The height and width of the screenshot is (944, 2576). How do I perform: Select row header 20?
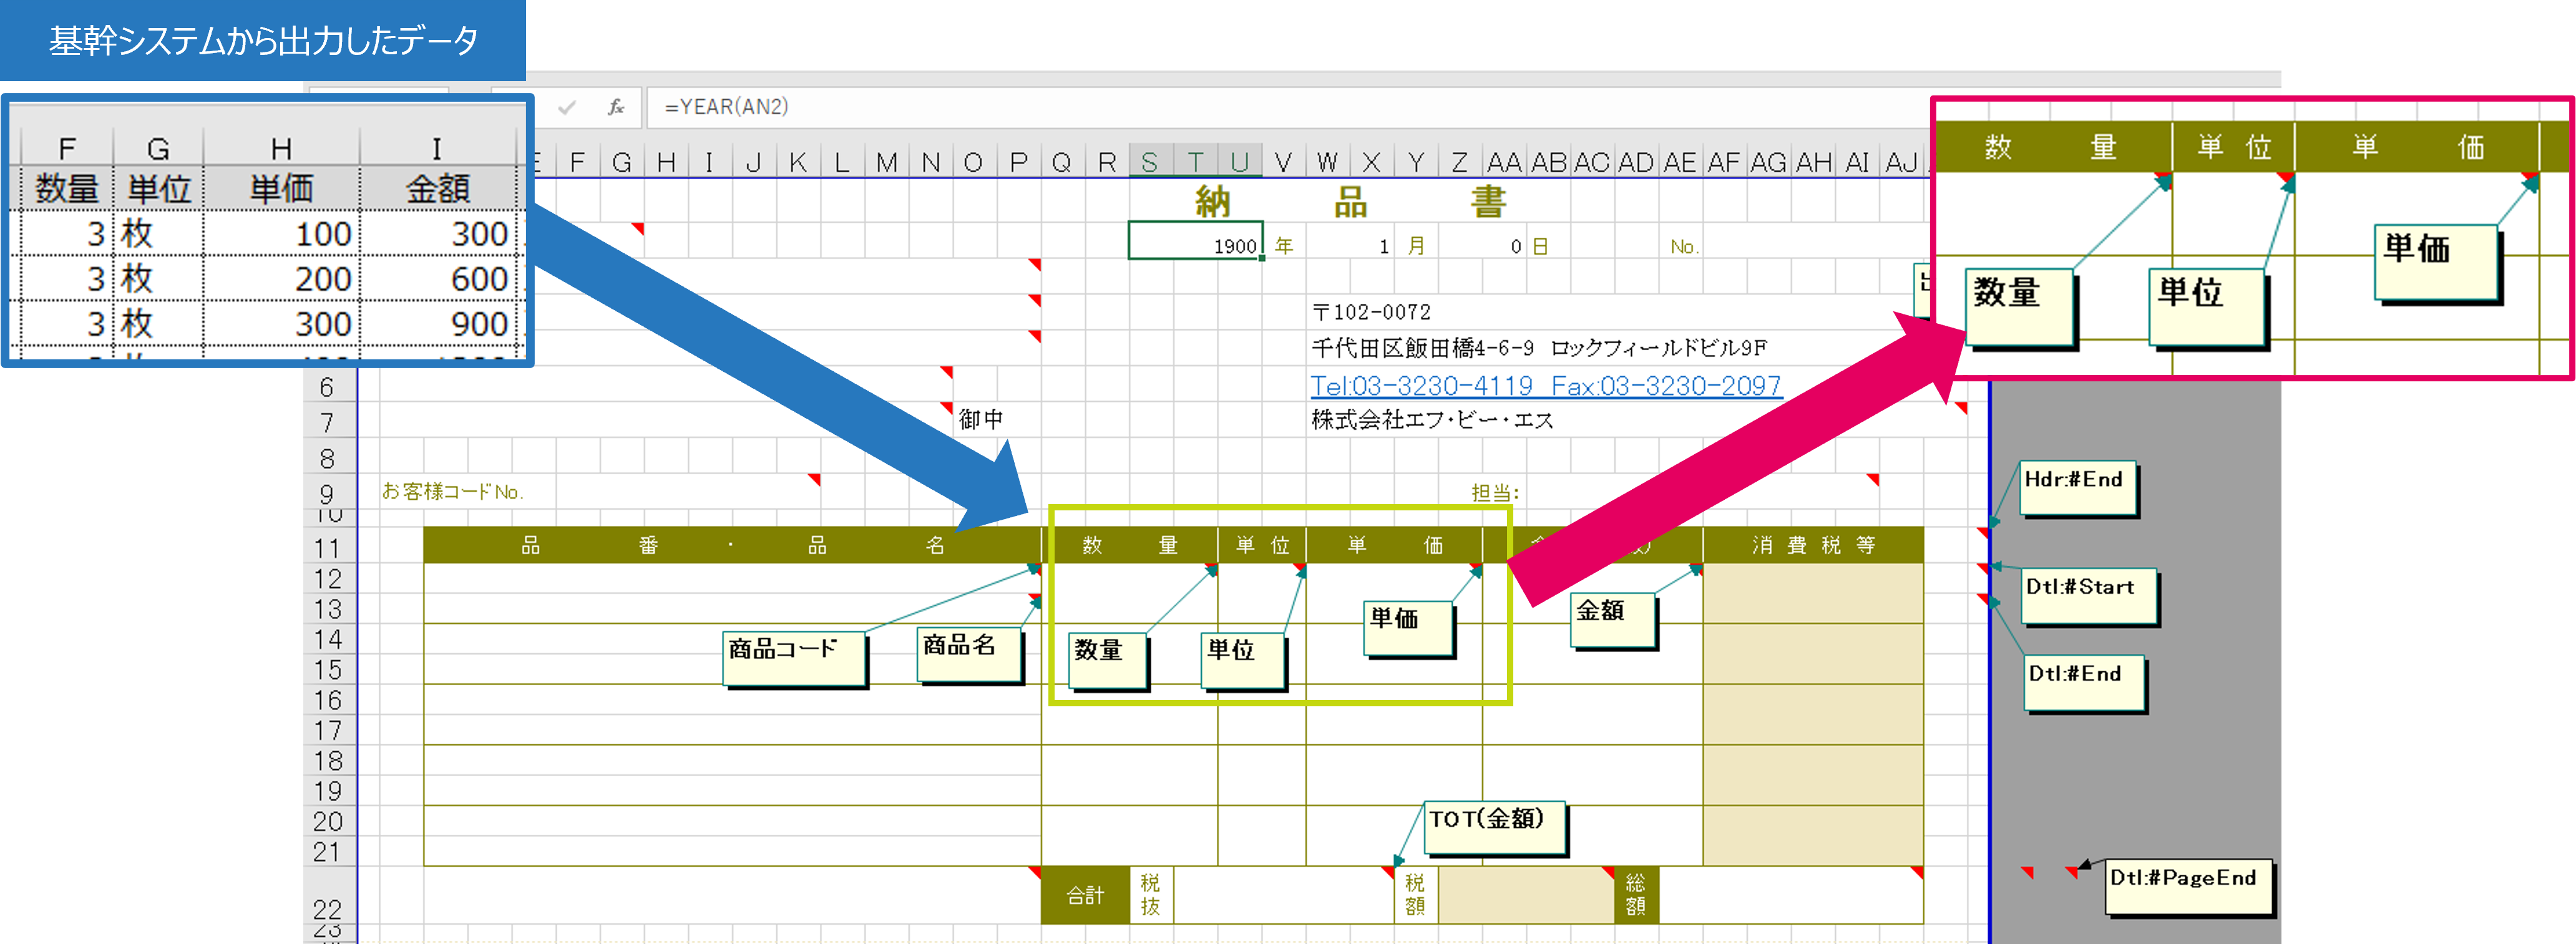point(328,821)
